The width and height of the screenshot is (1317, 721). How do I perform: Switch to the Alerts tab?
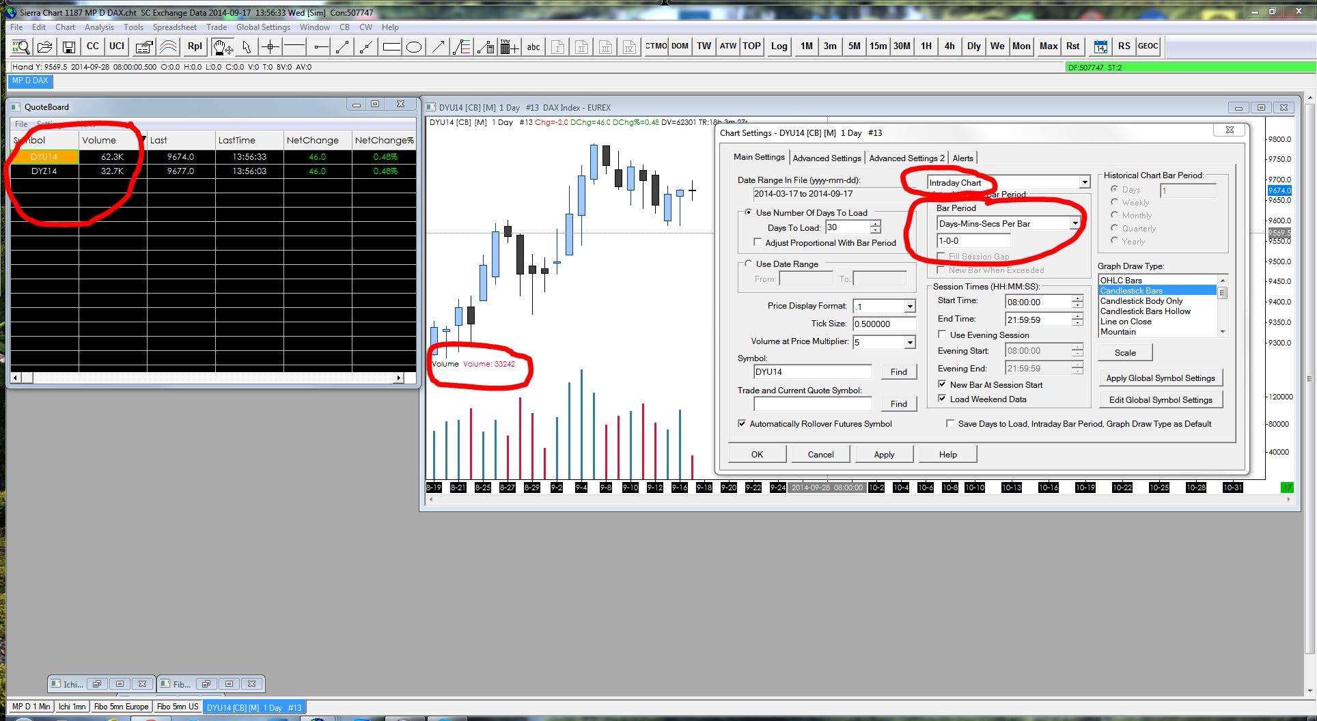962,158
